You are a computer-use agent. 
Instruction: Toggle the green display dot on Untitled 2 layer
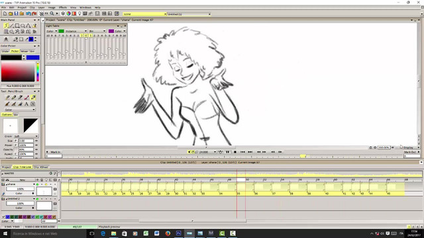37,199
